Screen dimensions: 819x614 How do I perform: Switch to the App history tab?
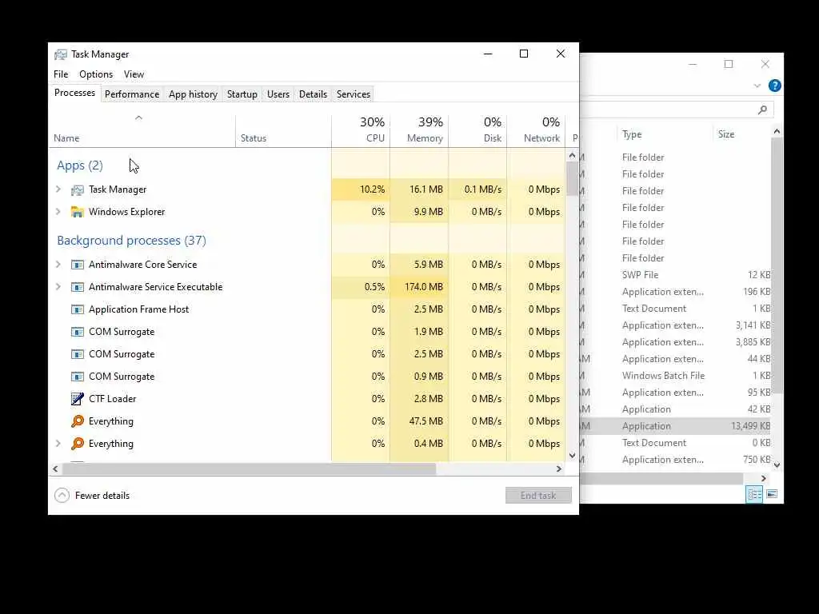click(x=193, y=94)
